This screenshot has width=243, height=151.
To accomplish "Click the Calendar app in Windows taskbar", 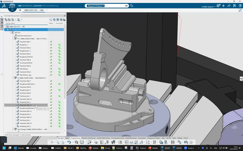I will pos(19,148).
